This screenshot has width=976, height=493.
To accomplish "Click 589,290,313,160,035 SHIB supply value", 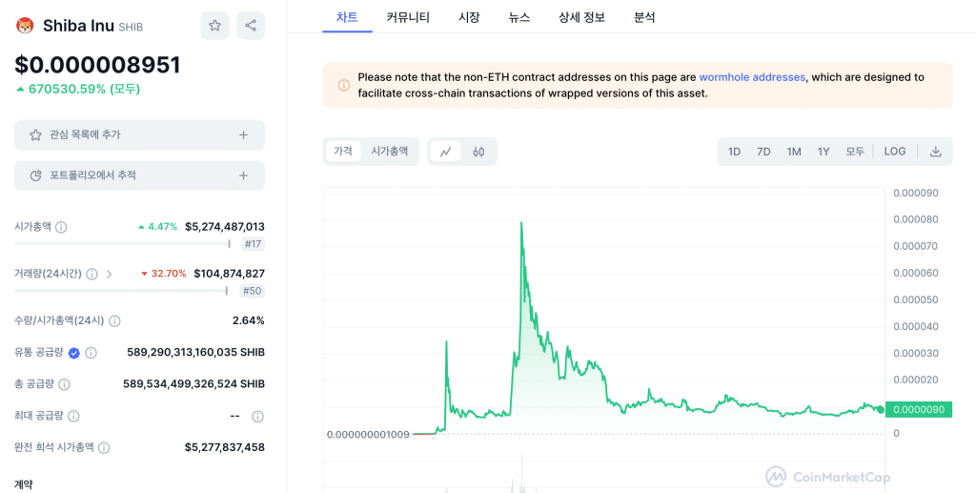I will (195, 352).
